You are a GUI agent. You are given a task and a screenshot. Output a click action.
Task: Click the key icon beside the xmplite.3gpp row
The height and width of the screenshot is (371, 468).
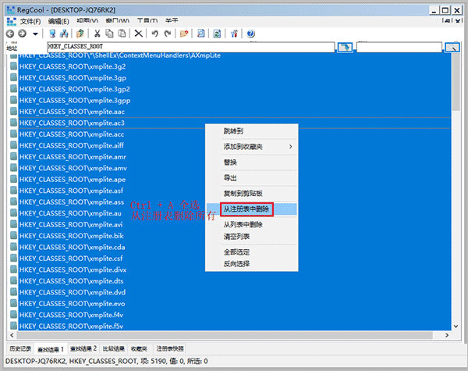(x=13, y=100)
